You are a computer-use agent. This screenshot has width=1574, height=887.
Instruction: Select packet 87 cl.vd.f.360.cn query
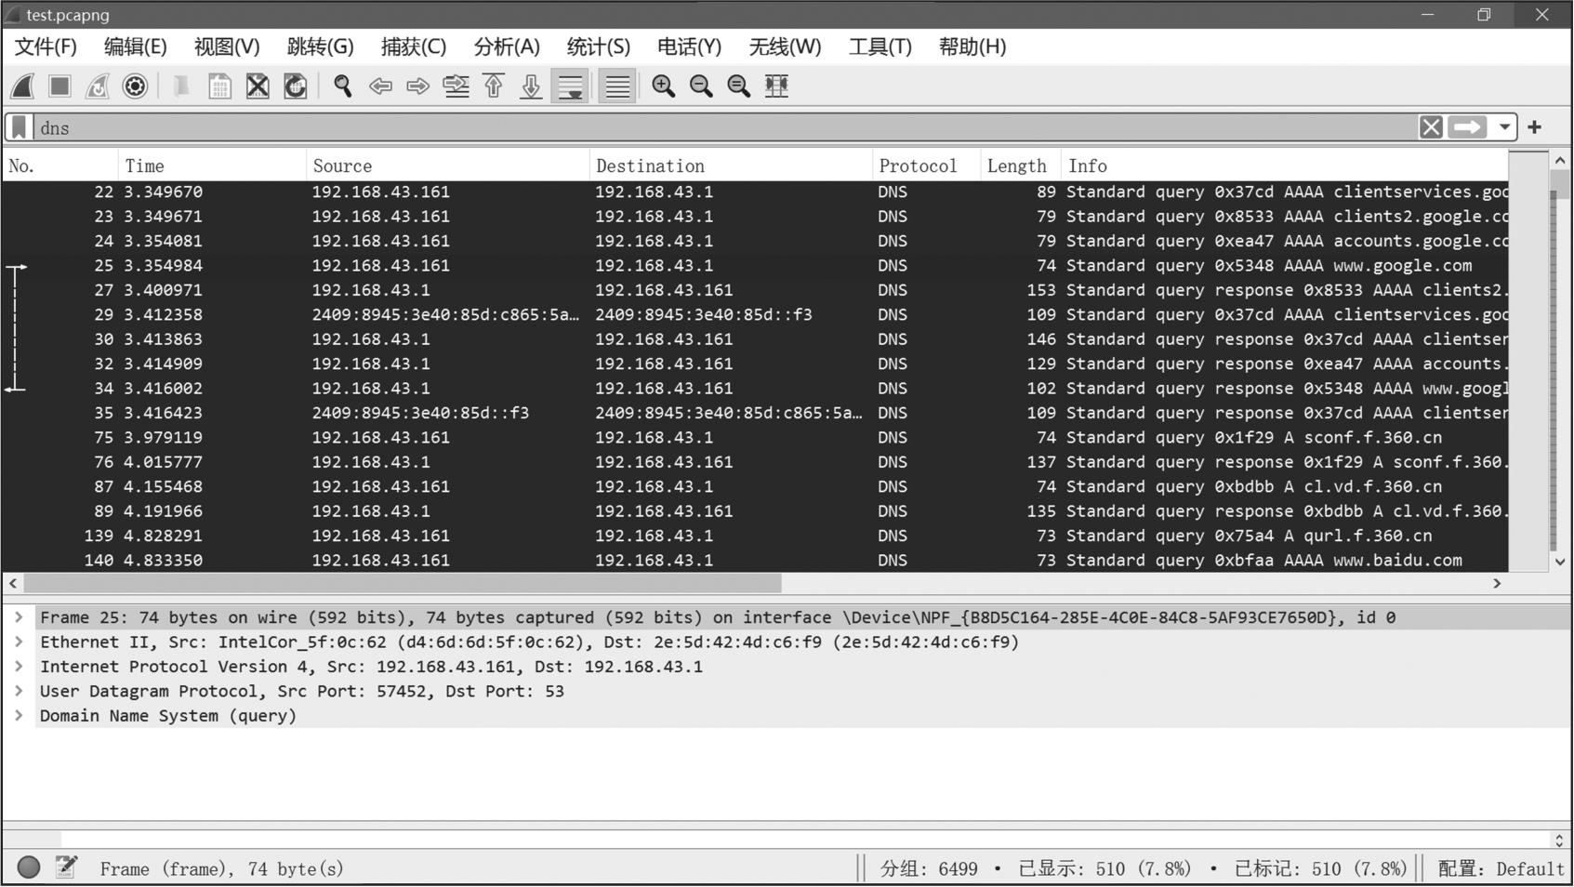tap(755, 487)
